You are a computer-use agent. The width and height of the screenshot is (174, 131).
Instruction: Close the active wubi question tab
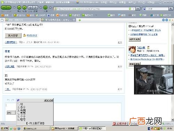[74, 20]
